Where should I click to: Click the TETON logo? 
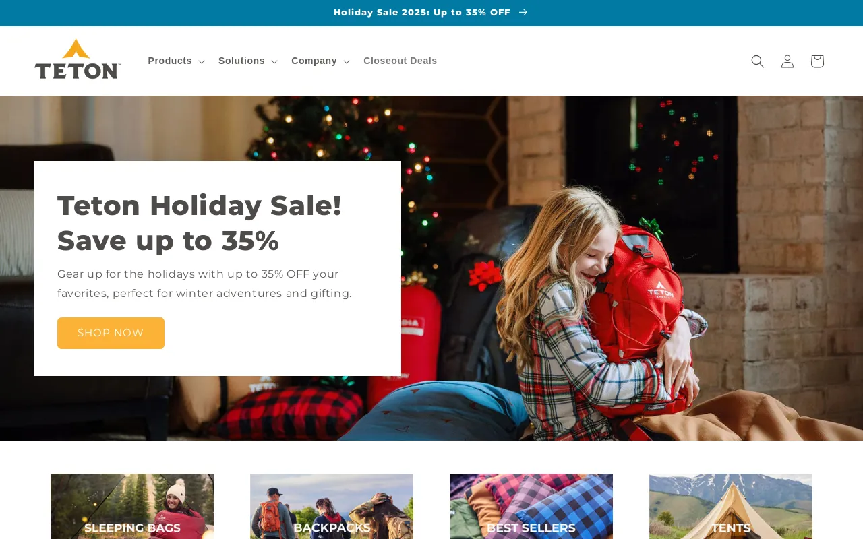click(x=78, y=59)
